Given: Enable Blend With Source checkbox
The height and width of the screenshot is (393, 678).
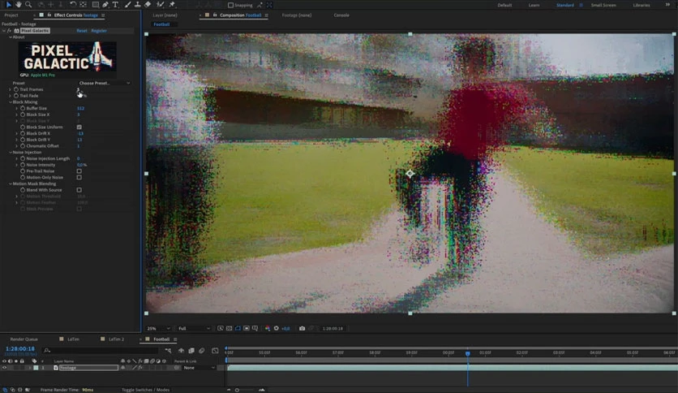Looking at the screenshot, I should [79, 190].
